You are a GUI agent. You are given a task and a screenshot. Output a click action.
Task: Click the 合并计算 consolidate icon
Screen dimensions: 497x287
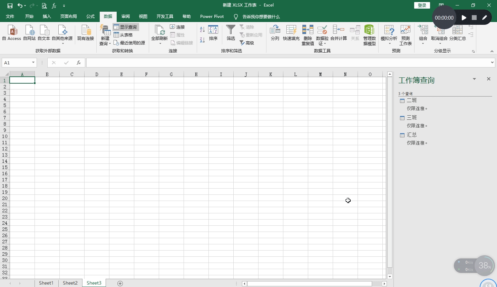tap(338, 30)
